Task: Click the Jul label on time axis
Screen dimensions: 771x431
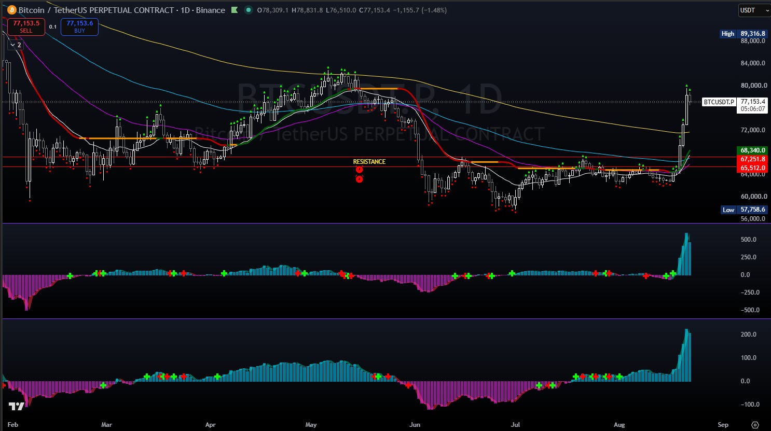Action: 515,425
